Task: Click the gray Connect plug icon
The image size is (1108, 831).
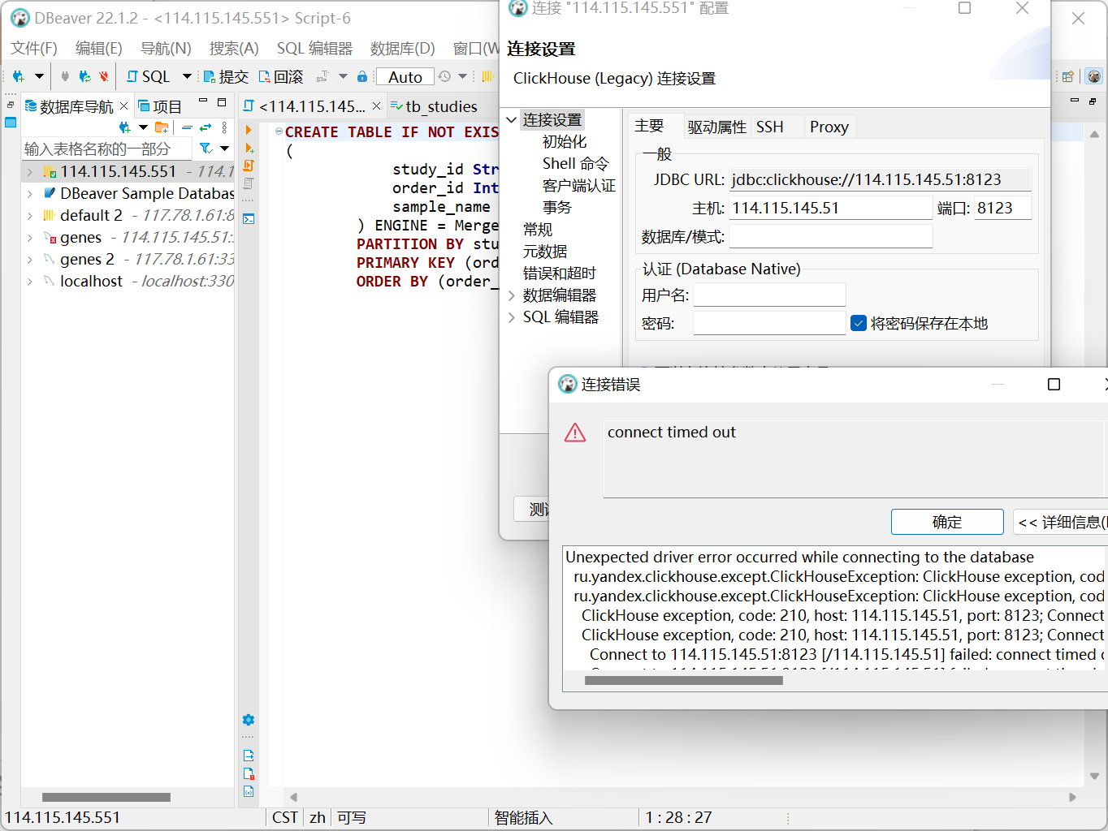Action: pos(65,76)
